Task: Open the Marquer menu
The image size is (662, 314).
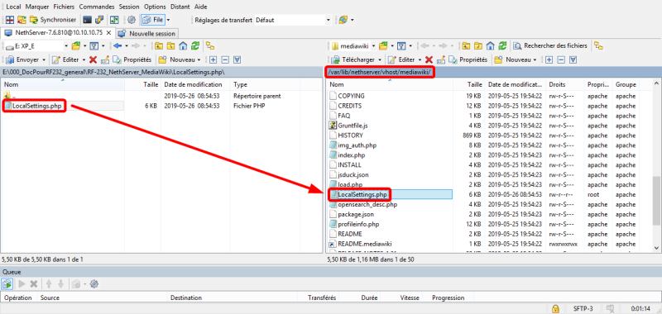Action: pos(37,7)
